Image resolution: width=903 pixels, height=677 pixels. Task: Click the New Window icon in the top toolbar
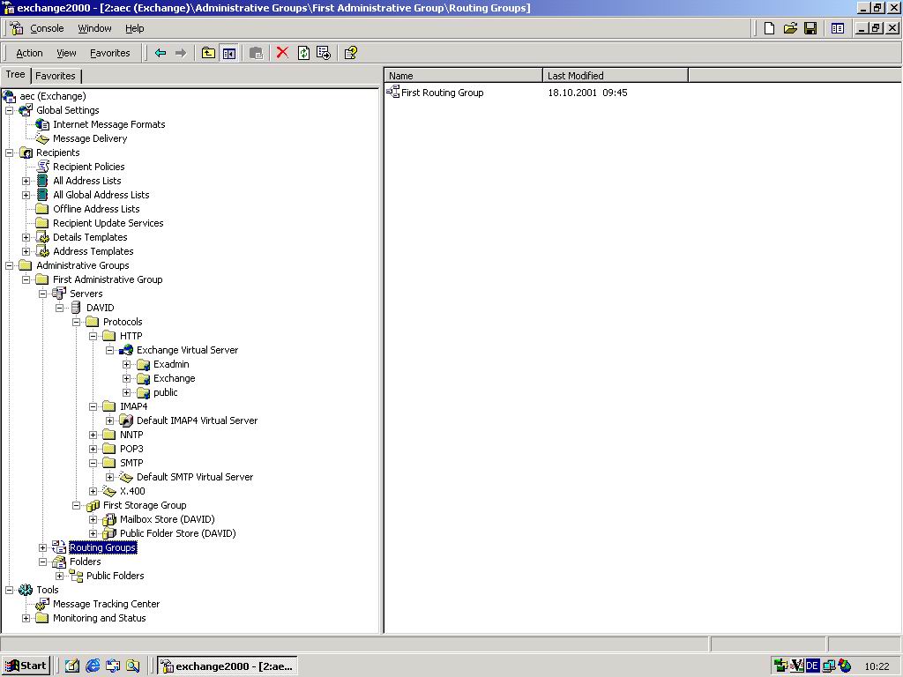point(838,28)
